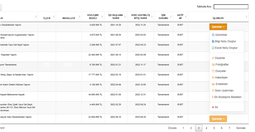Open Ek Sözleşme Bedelleri menu entry
This screenshot has width=255, height=132.
228,97
